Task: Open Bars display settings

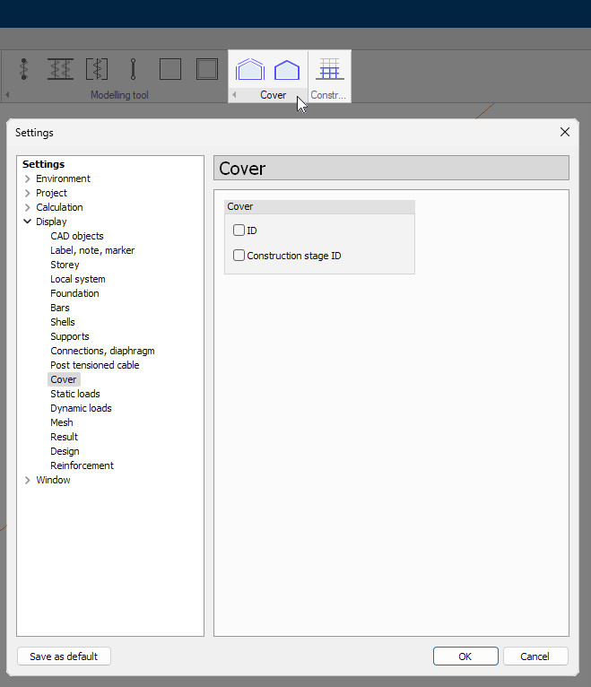Action: point(60,308)
